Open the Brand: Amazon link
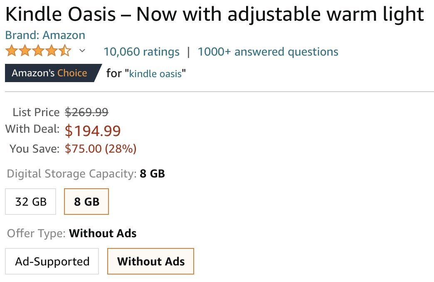The image size is (434, 282). pos(45,35)
